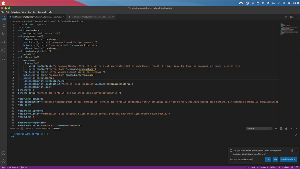The image size is (300, 169).
Task: Switch to the PROBLEMS panel tab
Action: click(x=15, y=128)
